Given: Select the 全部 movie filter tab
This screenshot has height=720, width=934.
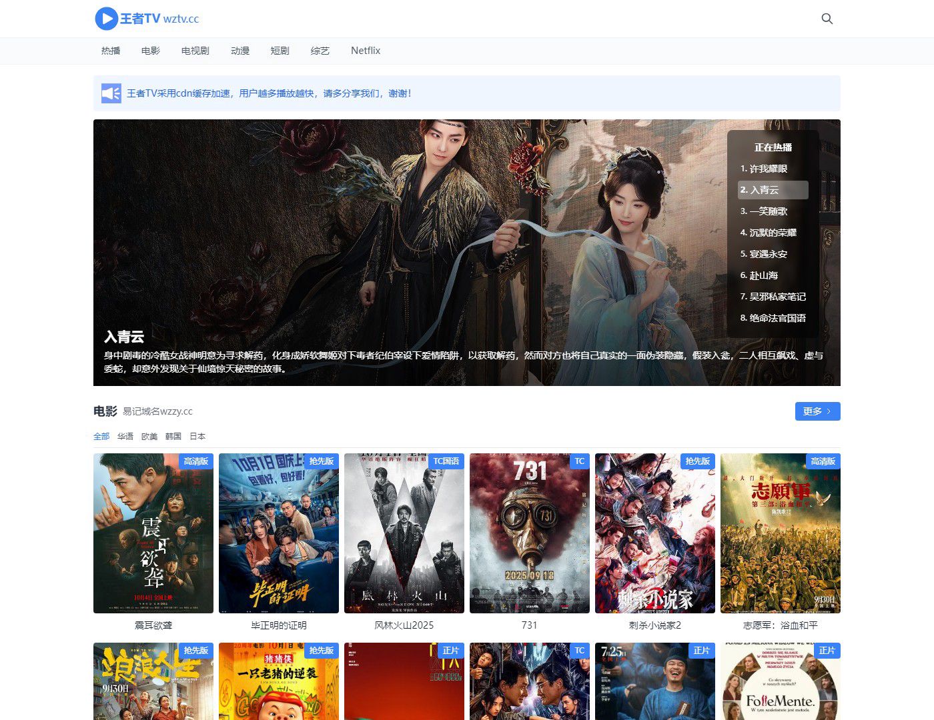Looking at the screenshot, I should tap(101, 437).
